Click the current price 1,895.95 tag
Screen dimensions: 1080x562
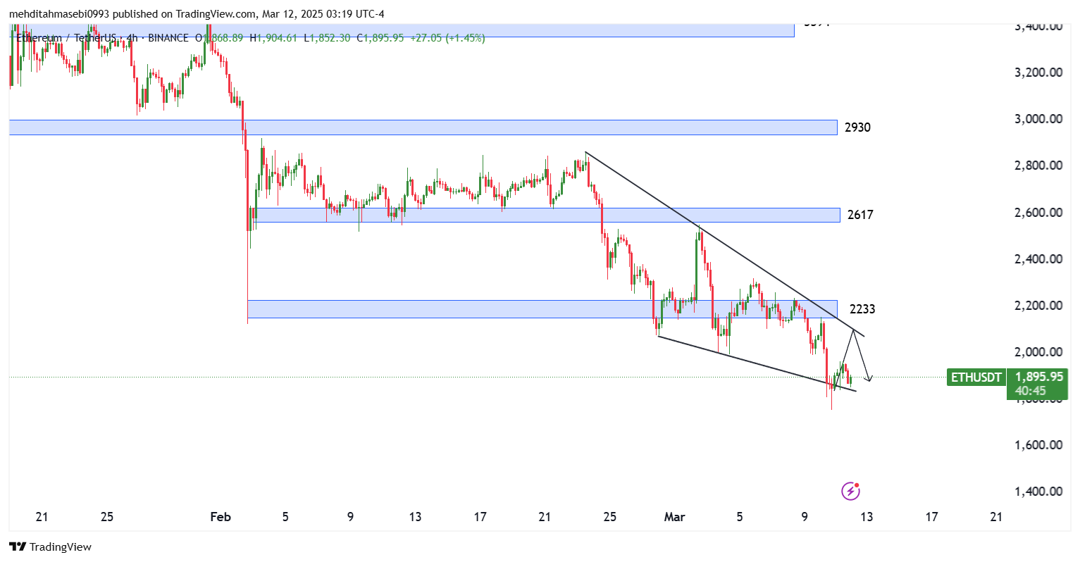[1039, 377]
